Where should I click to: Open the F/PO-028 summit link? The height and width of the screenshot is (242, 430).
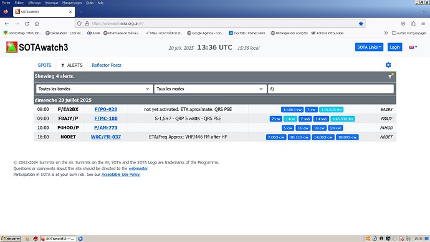click(105, 109)
